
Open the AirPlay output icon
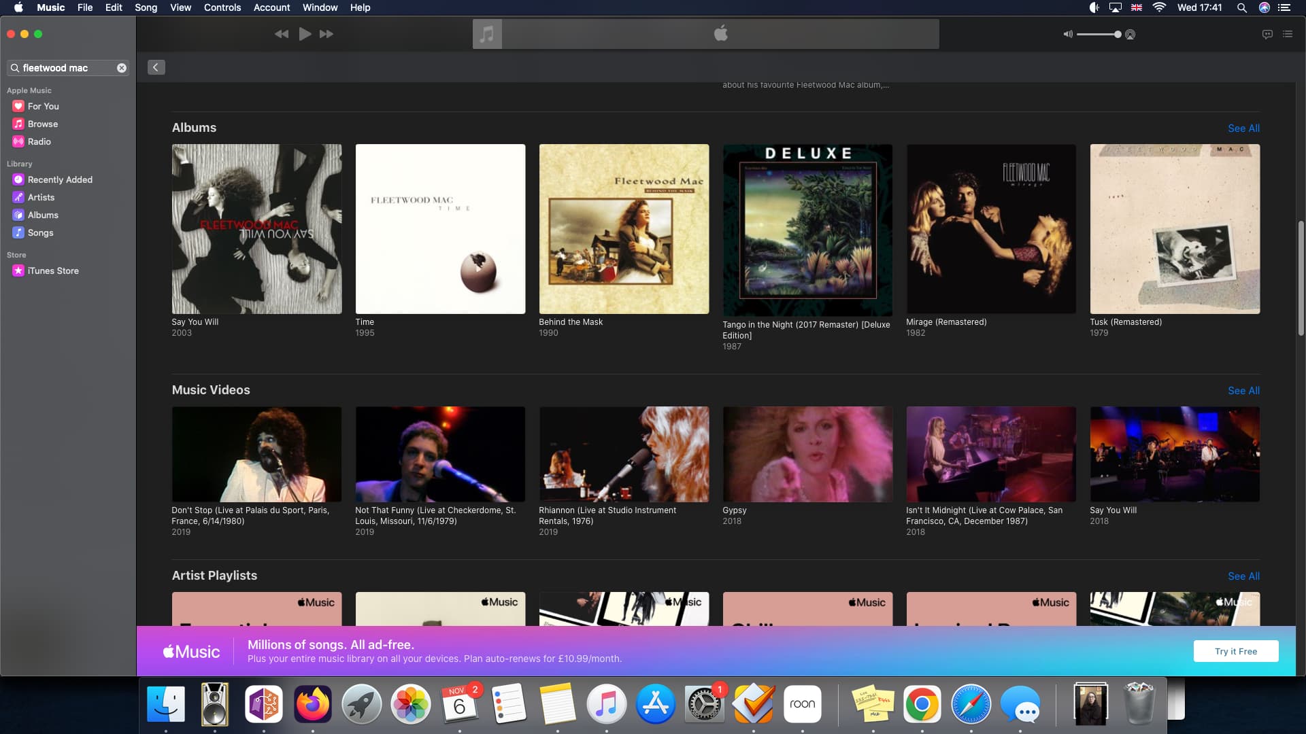(1131, 35)
